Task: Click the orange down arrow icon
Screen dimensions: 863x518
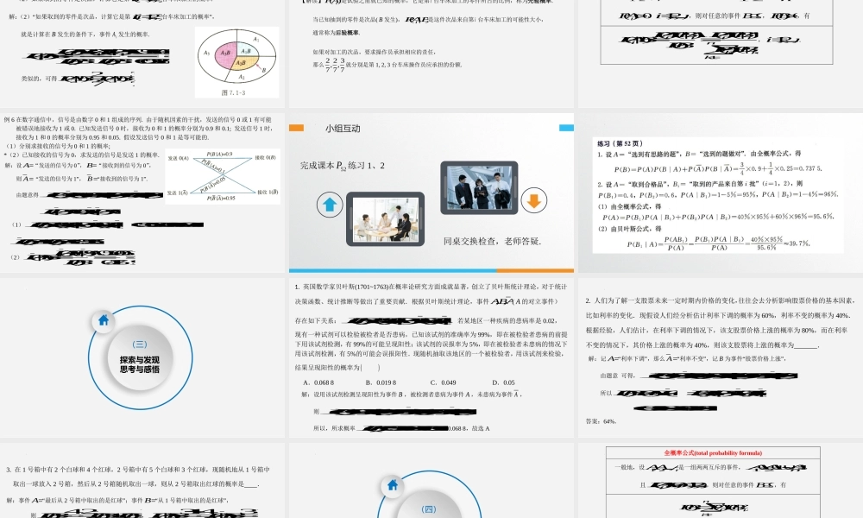Action: pos(533,200)
